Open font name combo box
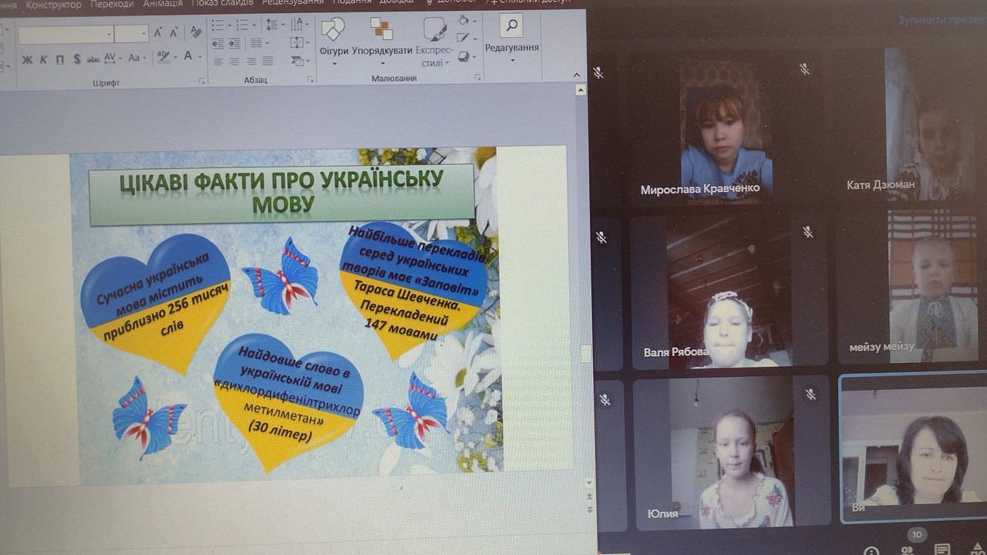Viewport: 987px width, 555px height. point(66,34)
